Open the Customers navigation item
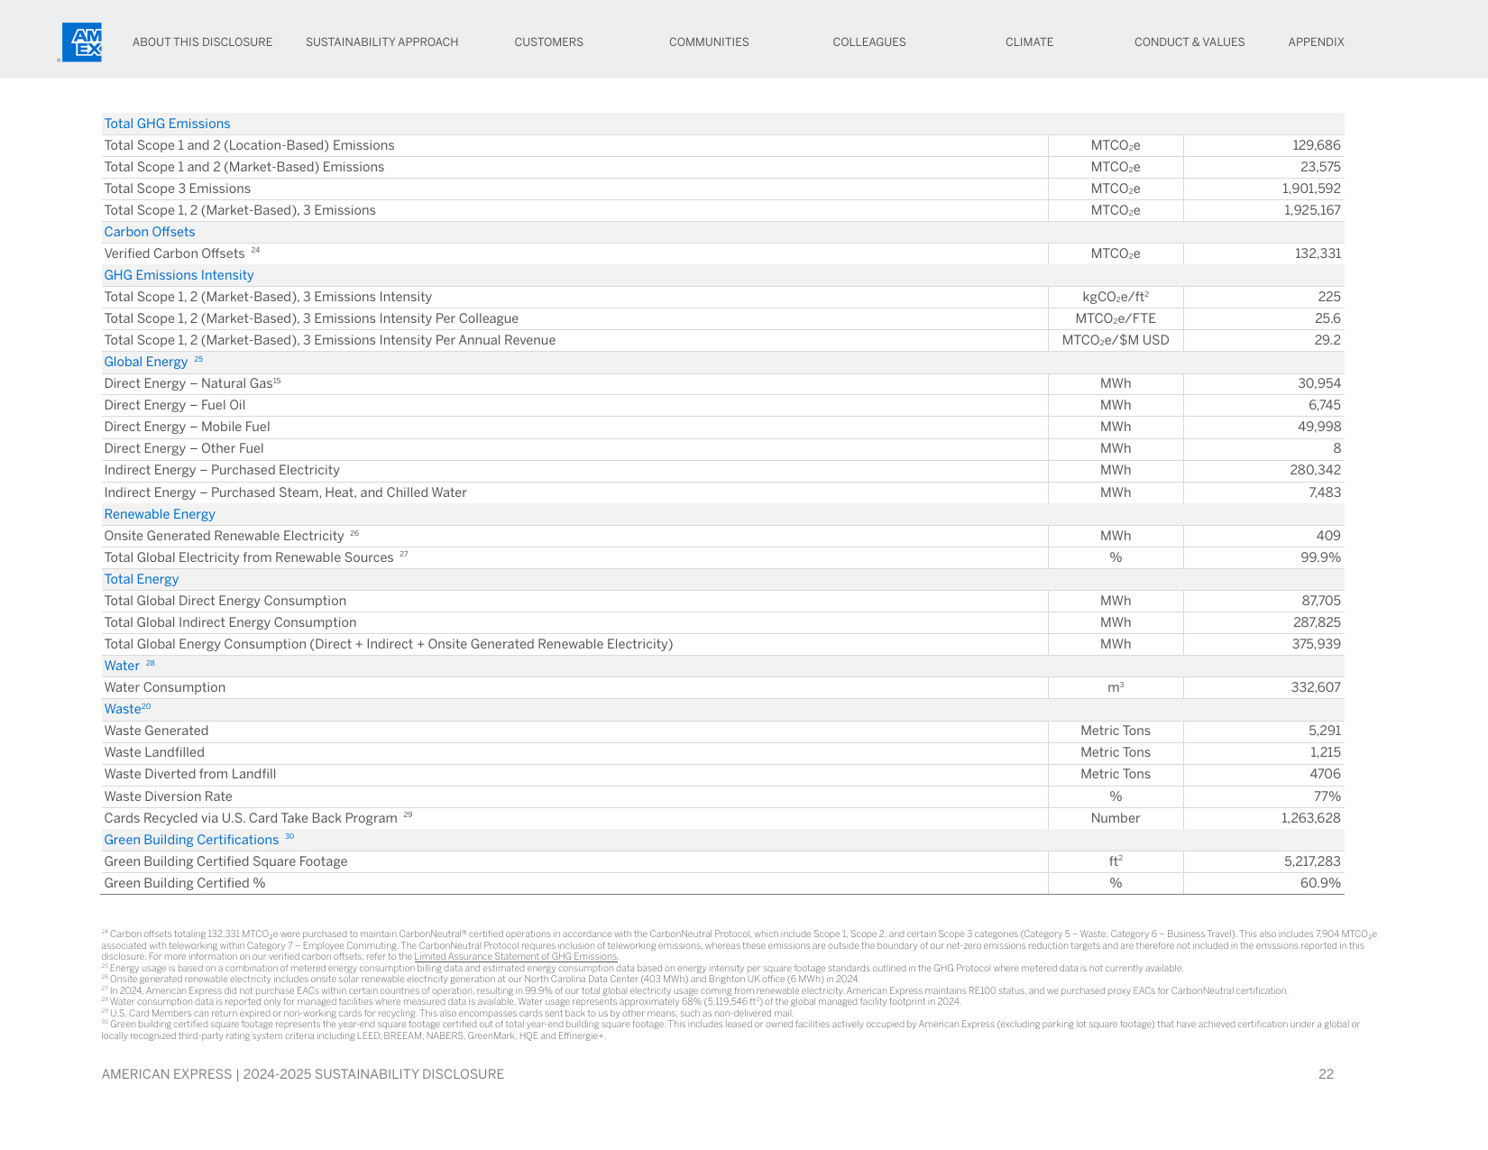Viewport: 1488px width, 1150px height. (x=548, y=42)
